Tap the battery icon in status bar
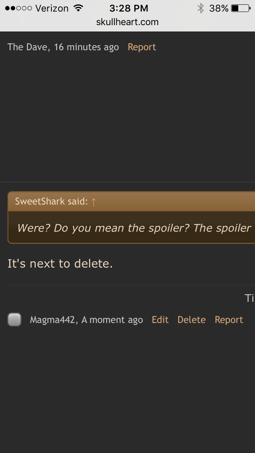 [x=240, y=8]
